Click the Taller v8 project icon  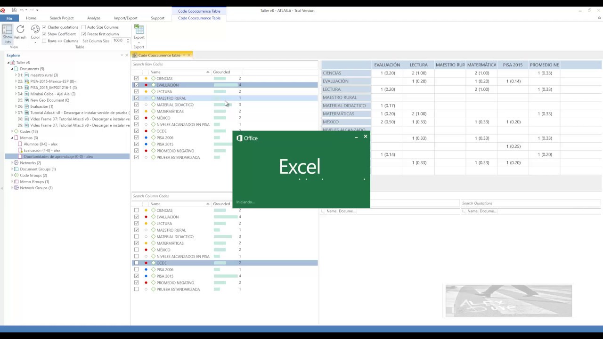(x=13, y=63)
